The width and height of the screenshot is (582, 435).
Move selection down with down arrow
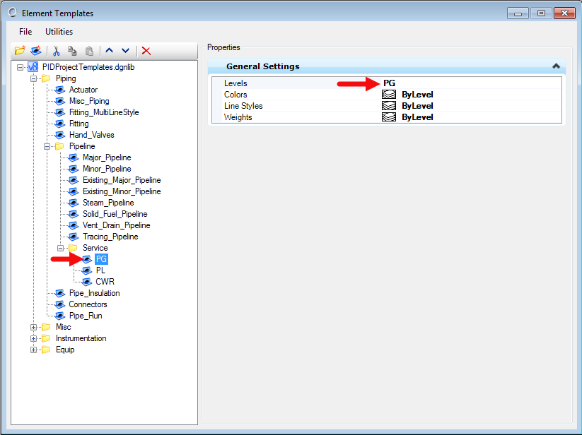[x=125, y=50]
